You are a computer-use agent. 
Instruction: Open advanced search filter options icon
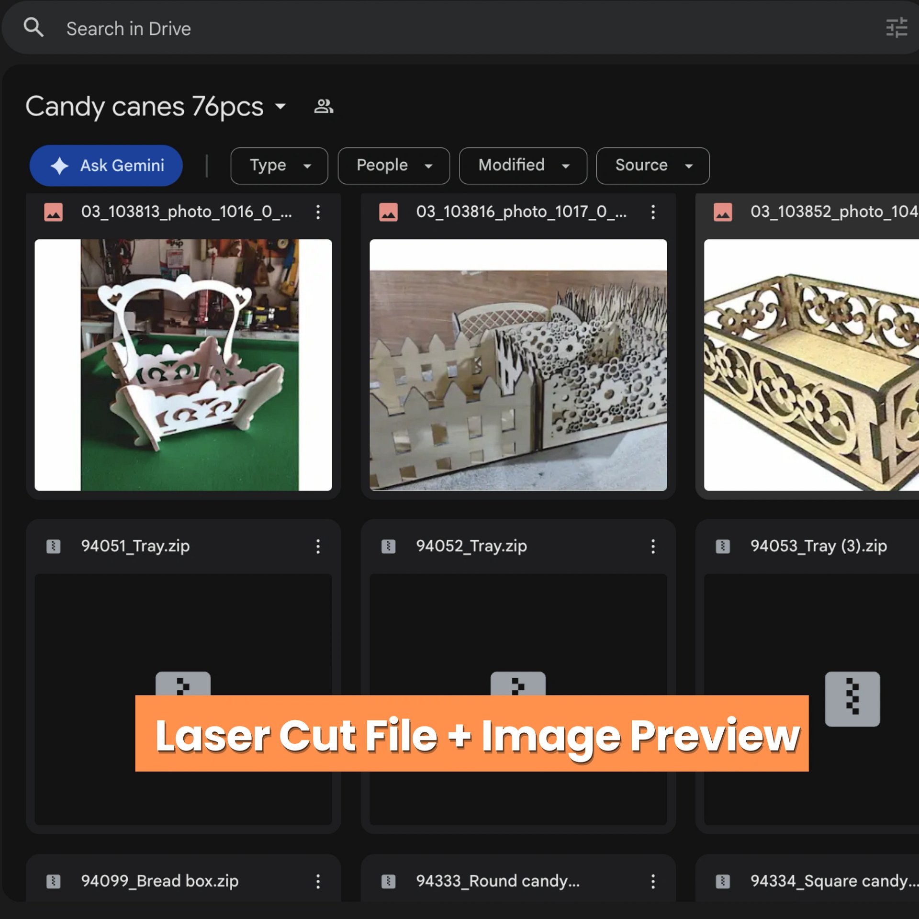pyautogui.click(x=897, y=28)
